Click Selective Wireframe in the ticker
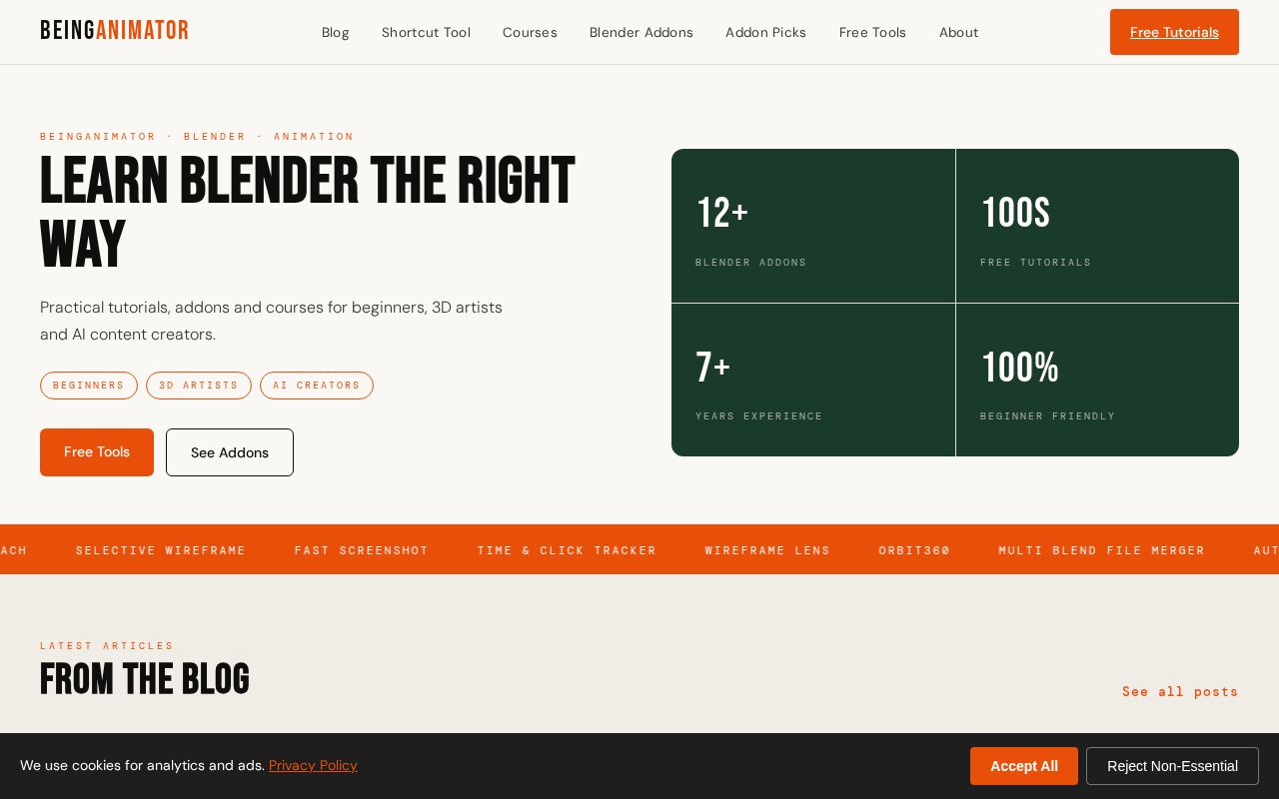The height and width of the screenshot is (799, 1279). (x=161, y=550)
